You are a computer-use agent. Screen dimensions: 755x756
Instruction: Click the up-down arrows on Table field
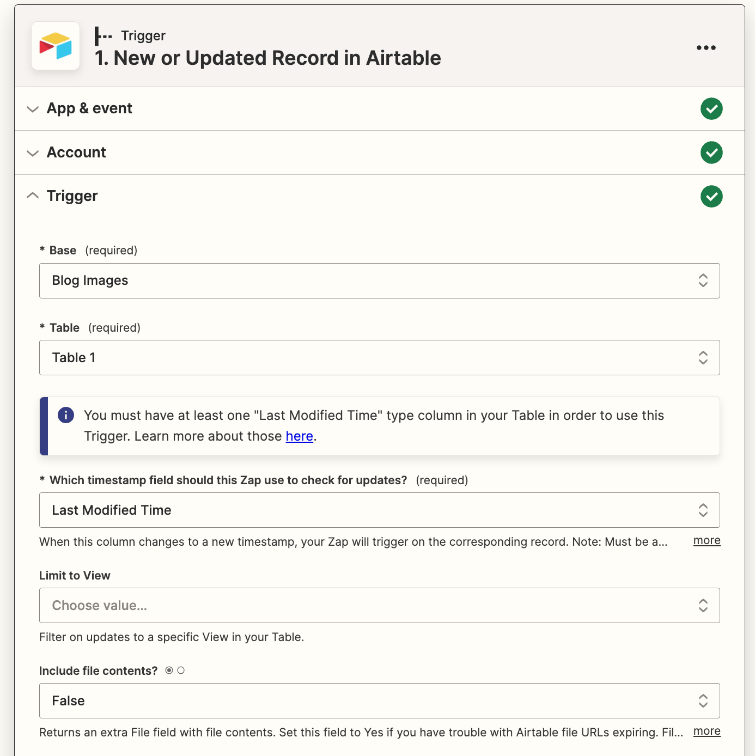703,357
